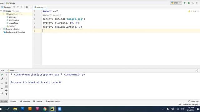Run the main configuration with green play button

[x=185, y=3]
